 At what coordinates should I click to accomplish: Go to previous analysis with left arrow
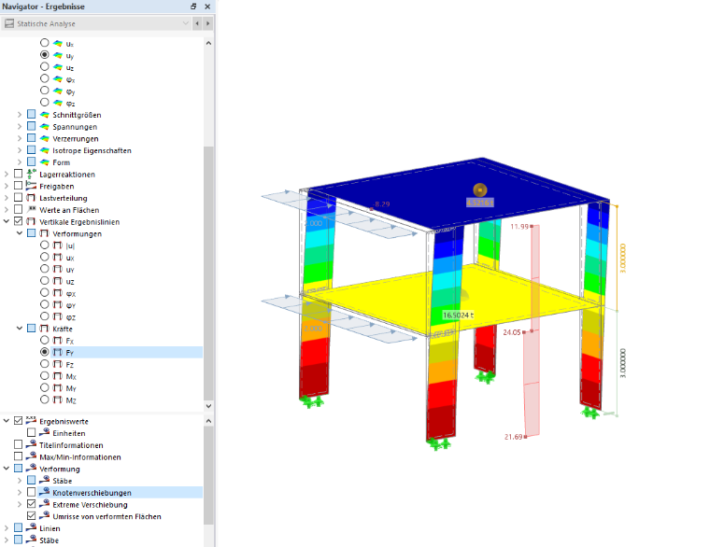coord(197,23)
